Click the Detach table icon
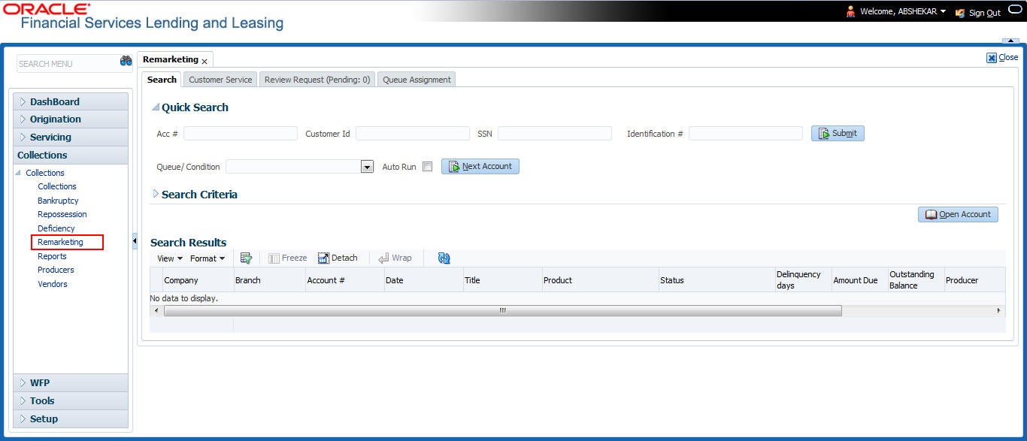 point(324,258)
